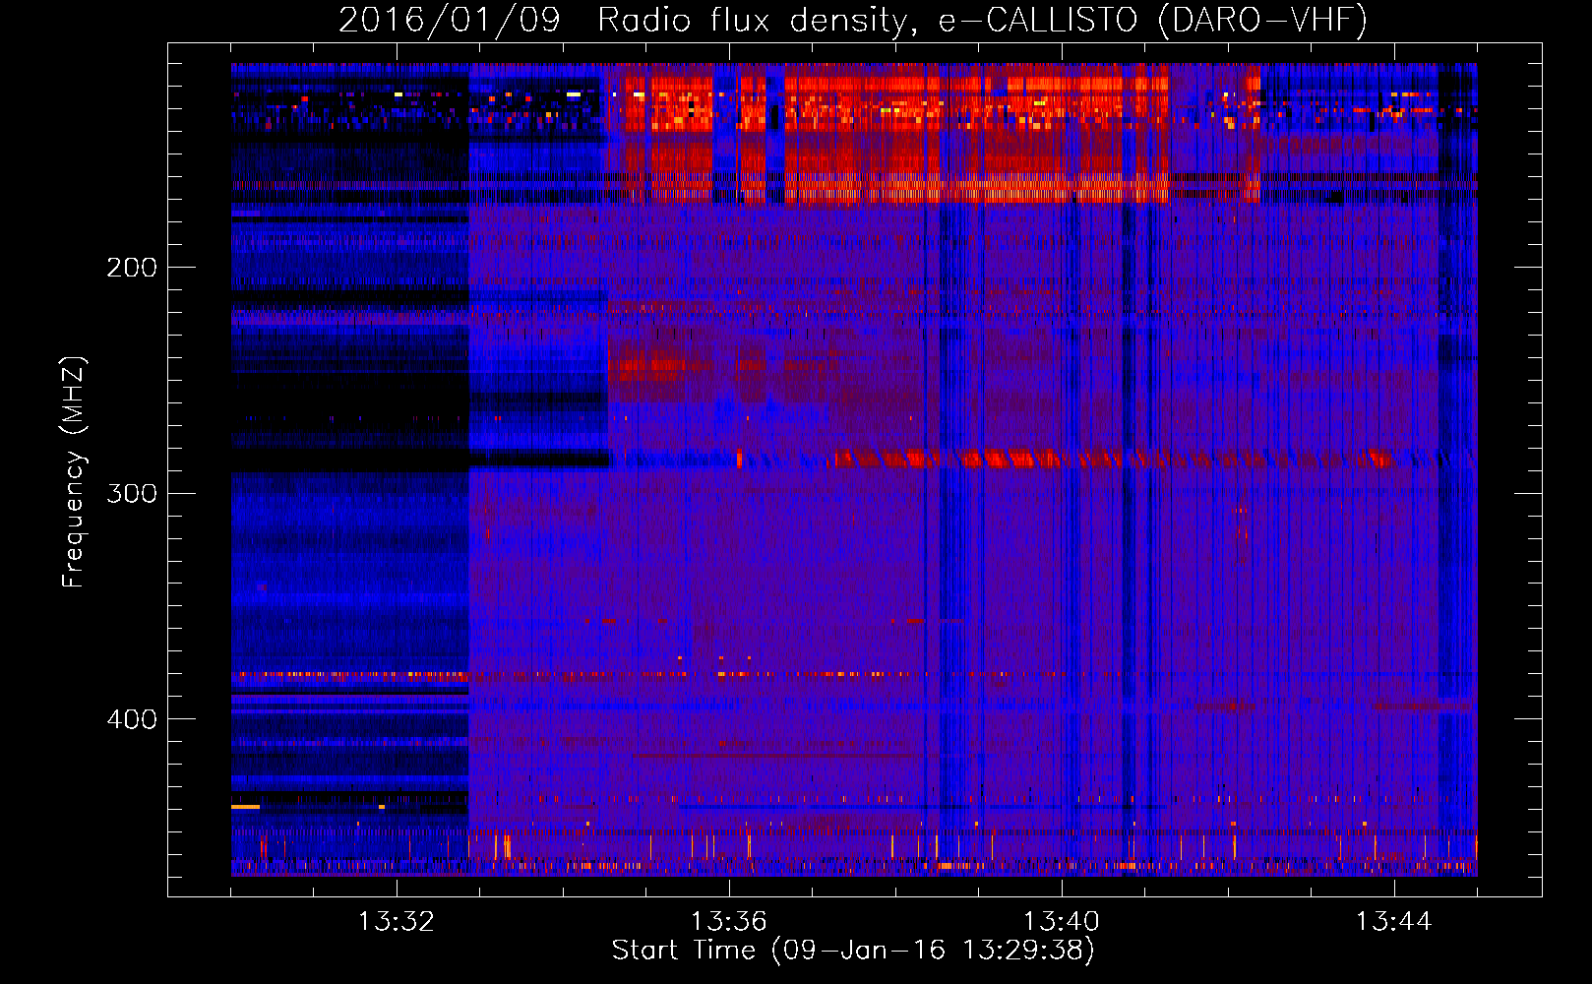1592x984 pixels.
Task: Click the 400 frequency tick label
Action: 132,719
